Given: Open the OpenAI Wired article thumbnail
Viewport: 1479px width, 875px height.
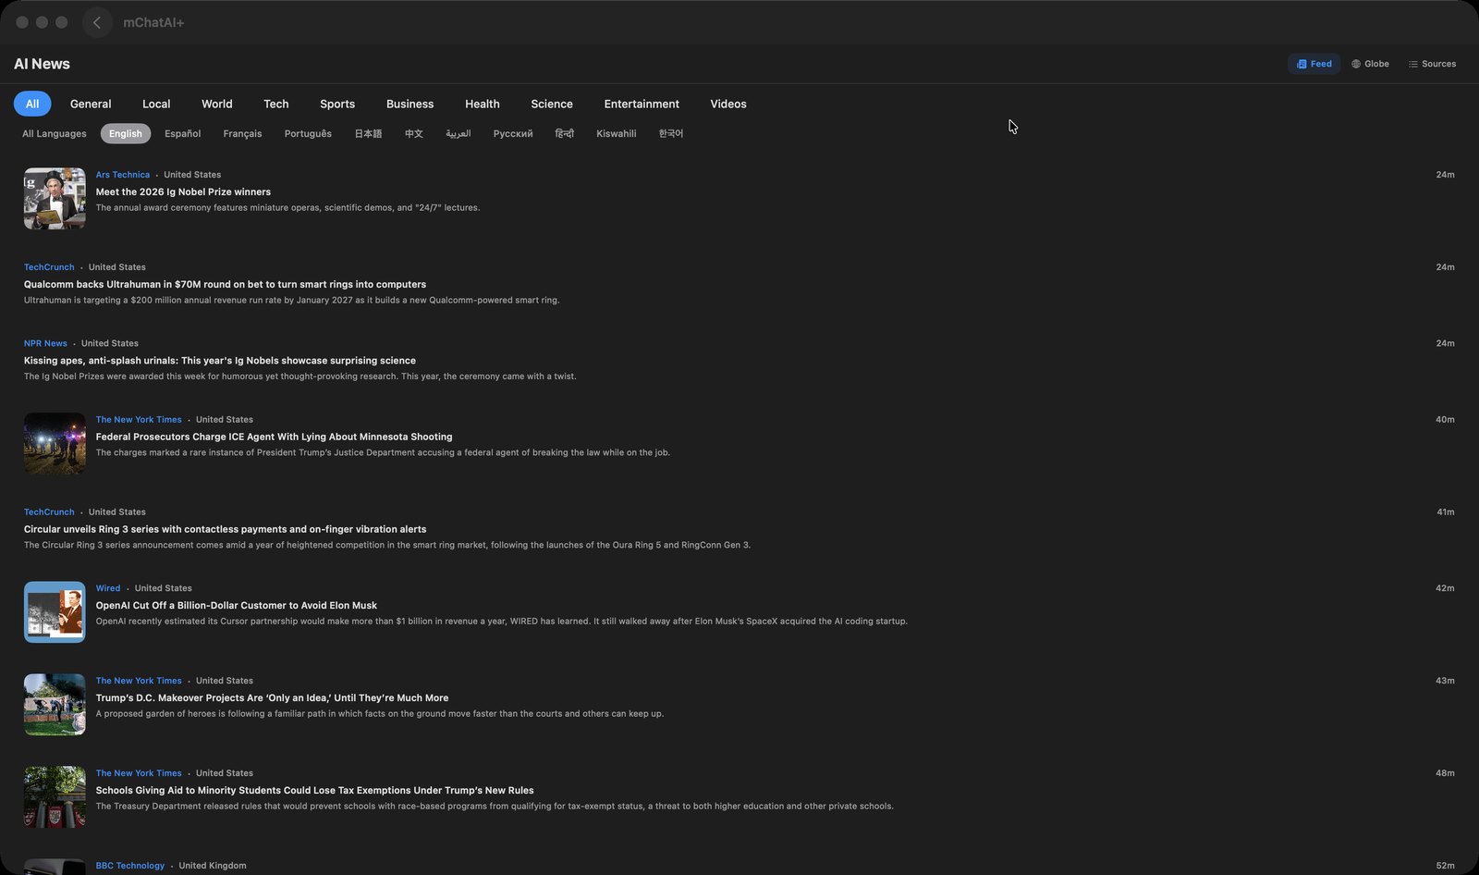Looking at the screenshot, I should pos(55,611).
